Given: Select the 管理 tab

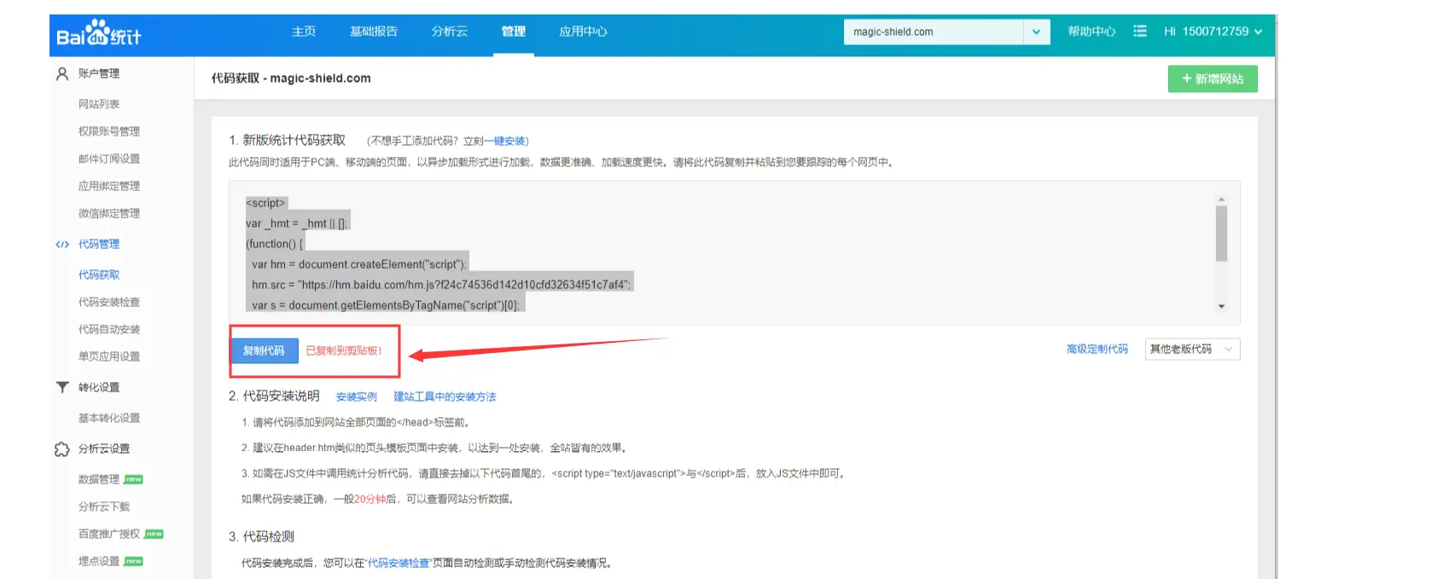Looking at the screenshot, I should [514, 32].
